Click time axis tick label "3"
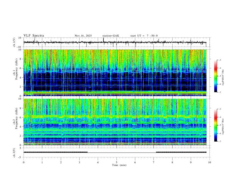 click(79, 162)
